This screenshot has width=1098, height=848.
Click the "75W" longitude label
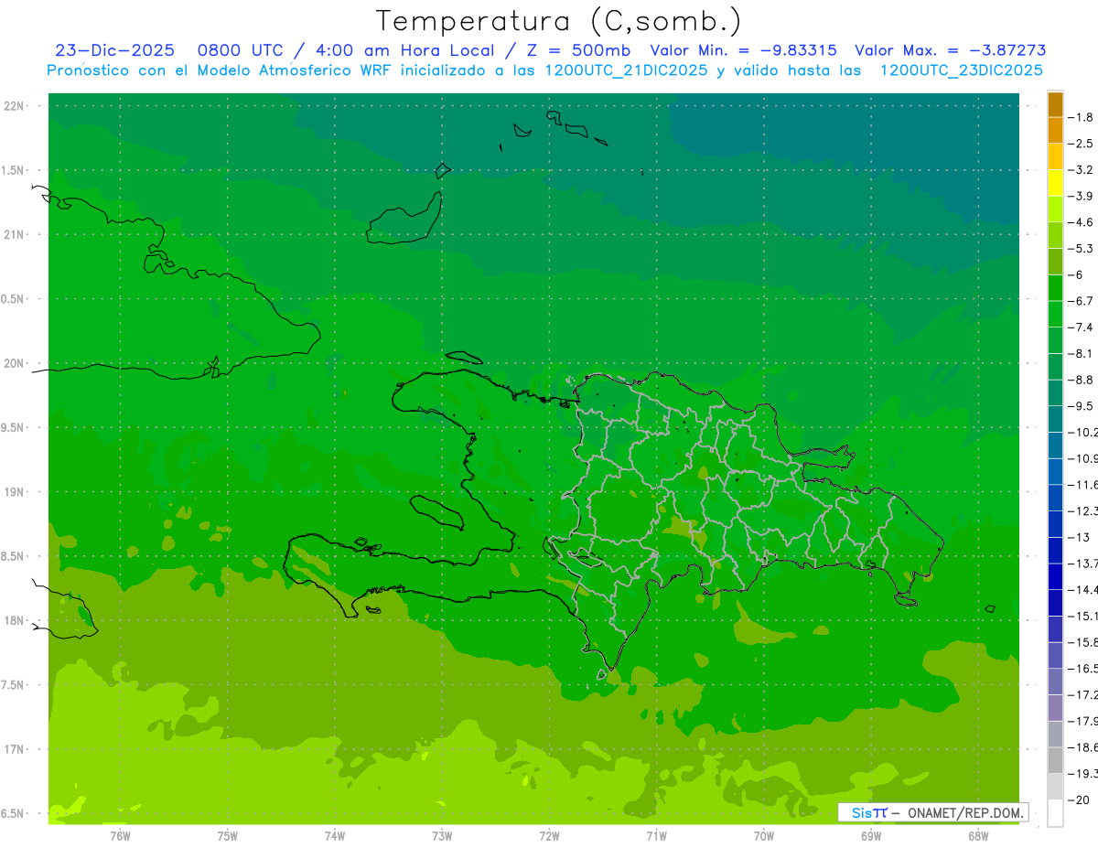coord(227,836)
